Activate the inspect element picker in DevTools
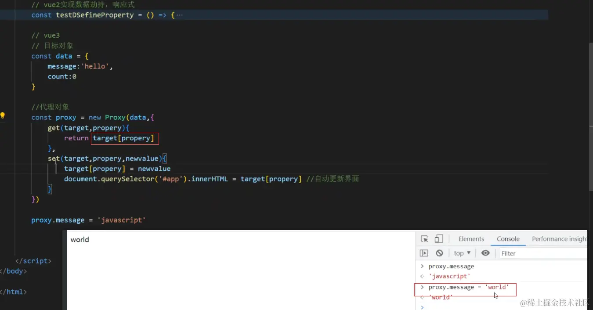 pyautogui.click(x=424, y=239)
